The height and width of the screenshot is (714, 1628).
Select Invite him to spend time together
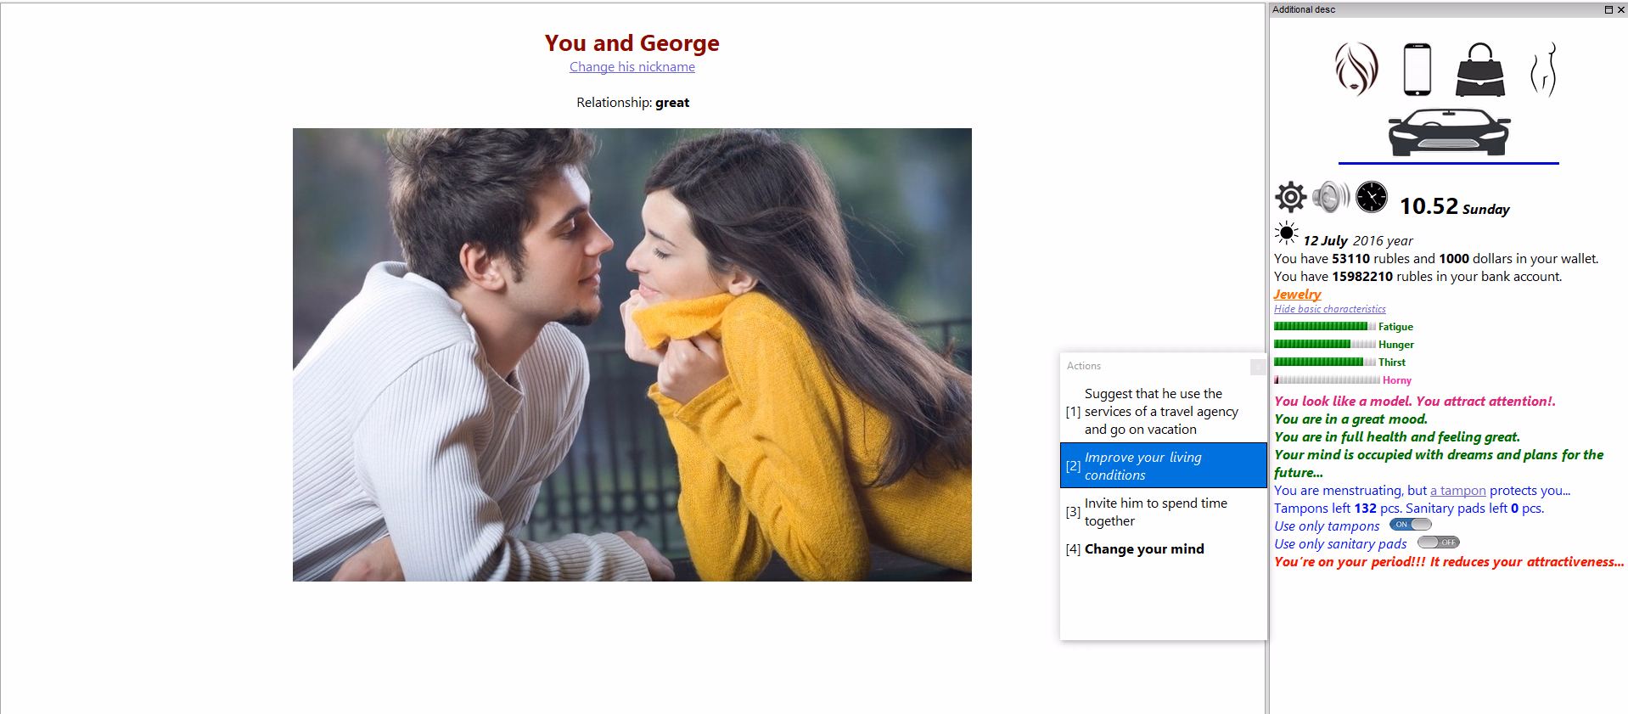pos(1155,512)
